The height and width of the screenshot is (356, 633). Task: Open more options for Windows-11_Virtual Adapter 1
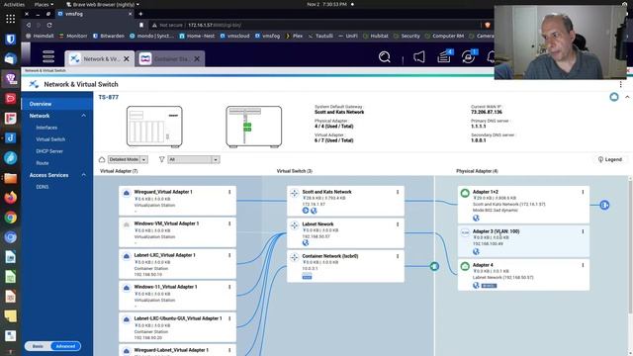(x=229, y=287)
